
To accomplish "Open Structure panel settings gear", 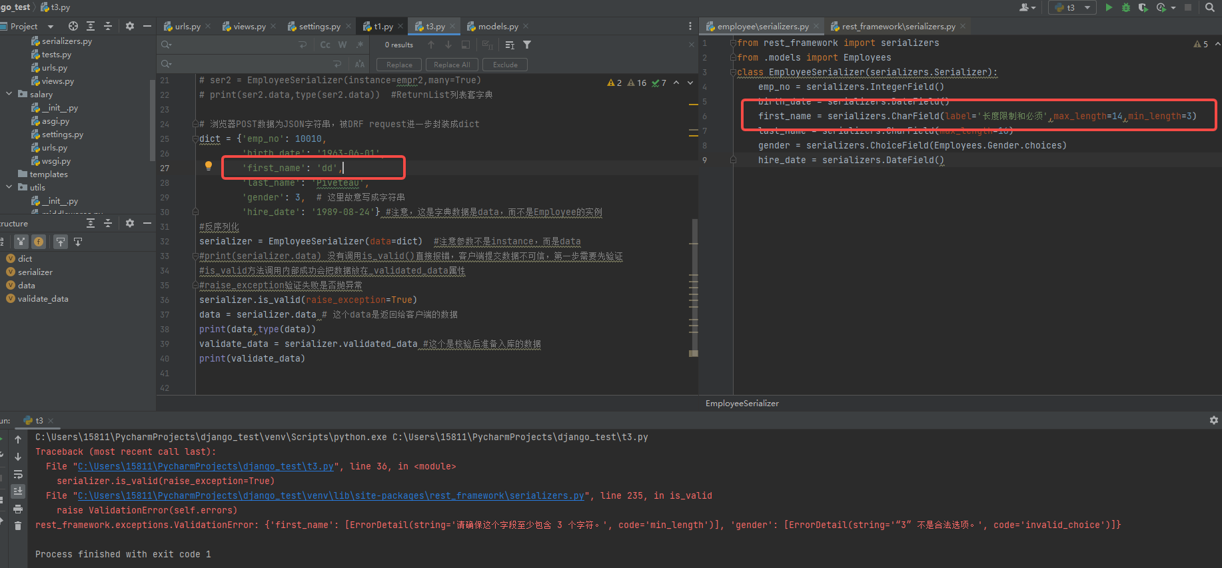I will 130,223.
